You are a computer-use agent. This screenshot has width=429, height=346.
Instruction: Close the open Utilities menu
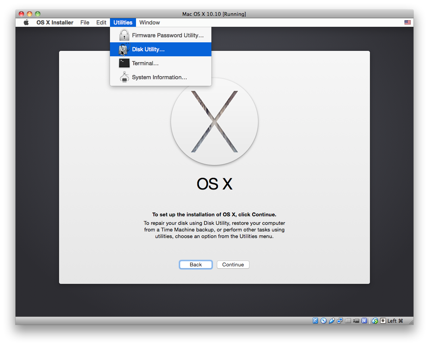(123, 23)
